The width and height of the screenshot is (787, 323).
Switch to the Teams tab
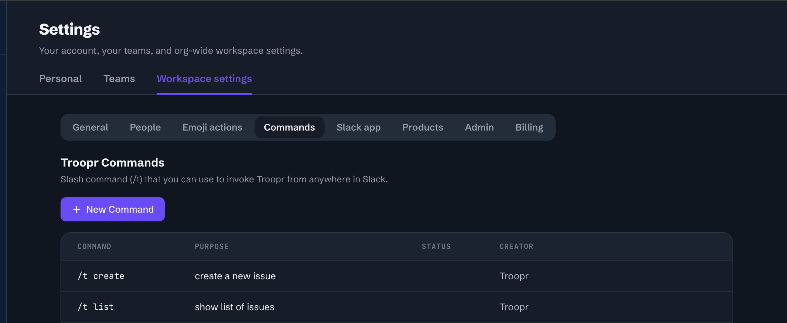pyautogui.click(x=119, y=79)
